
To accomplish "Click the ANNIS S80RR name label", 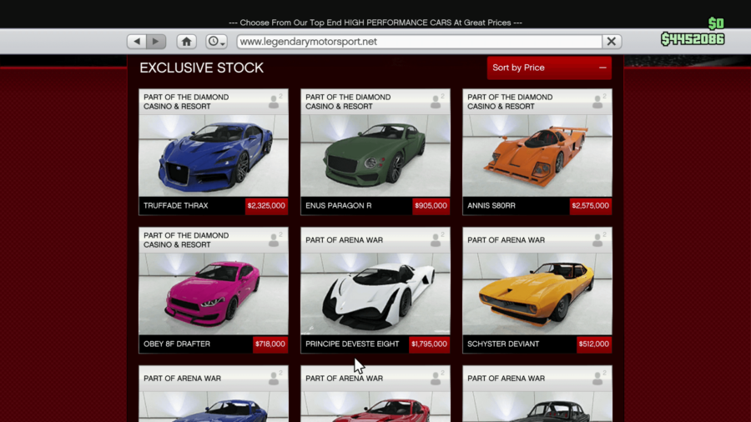I will [491, 206].
